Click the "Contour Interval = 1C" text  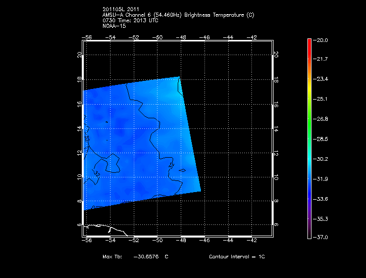(x=237, y=256)
